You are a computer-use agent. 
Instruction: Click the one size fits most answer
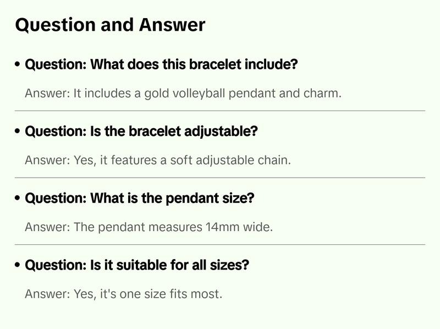[123, 294]
